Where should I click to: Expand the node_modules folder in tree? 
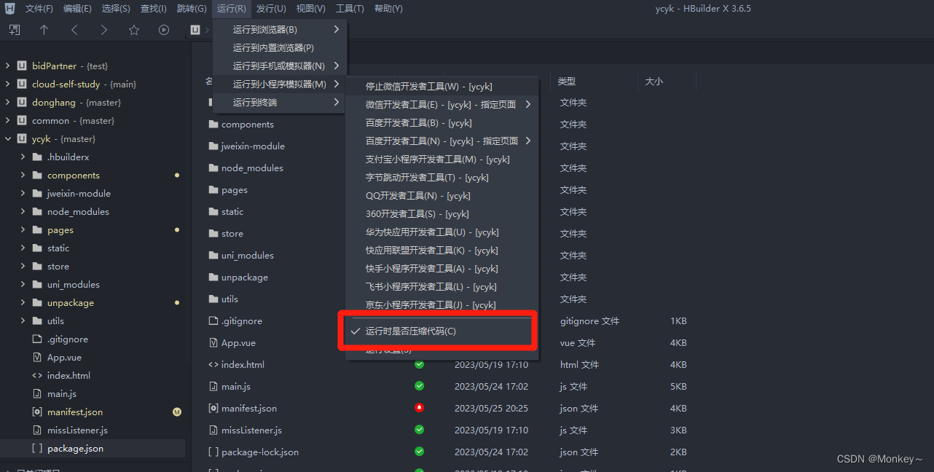[23, 211]
